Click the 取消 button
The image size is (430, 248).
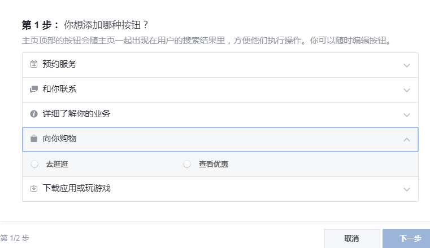352,238
